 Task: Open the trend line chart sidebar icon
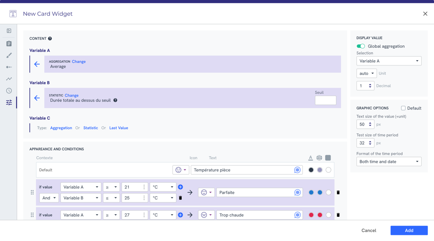point(9,79)
